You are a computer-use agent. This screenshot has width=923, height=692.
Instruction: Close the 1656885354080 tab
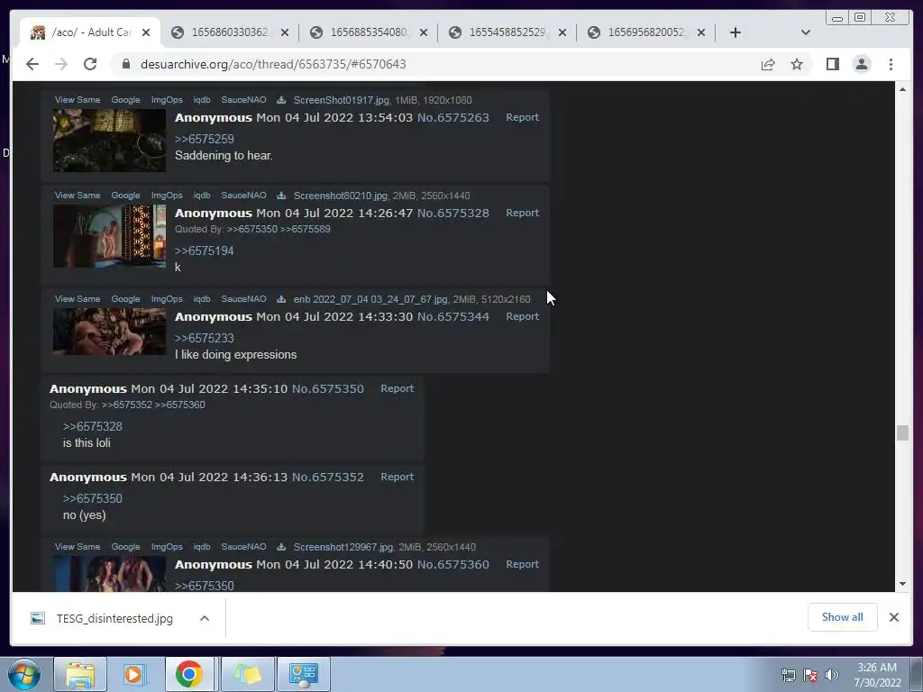[424, 32]
